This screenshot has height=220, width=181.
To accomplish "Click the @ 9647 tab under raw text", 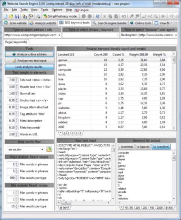I will [x=65, y=208].
